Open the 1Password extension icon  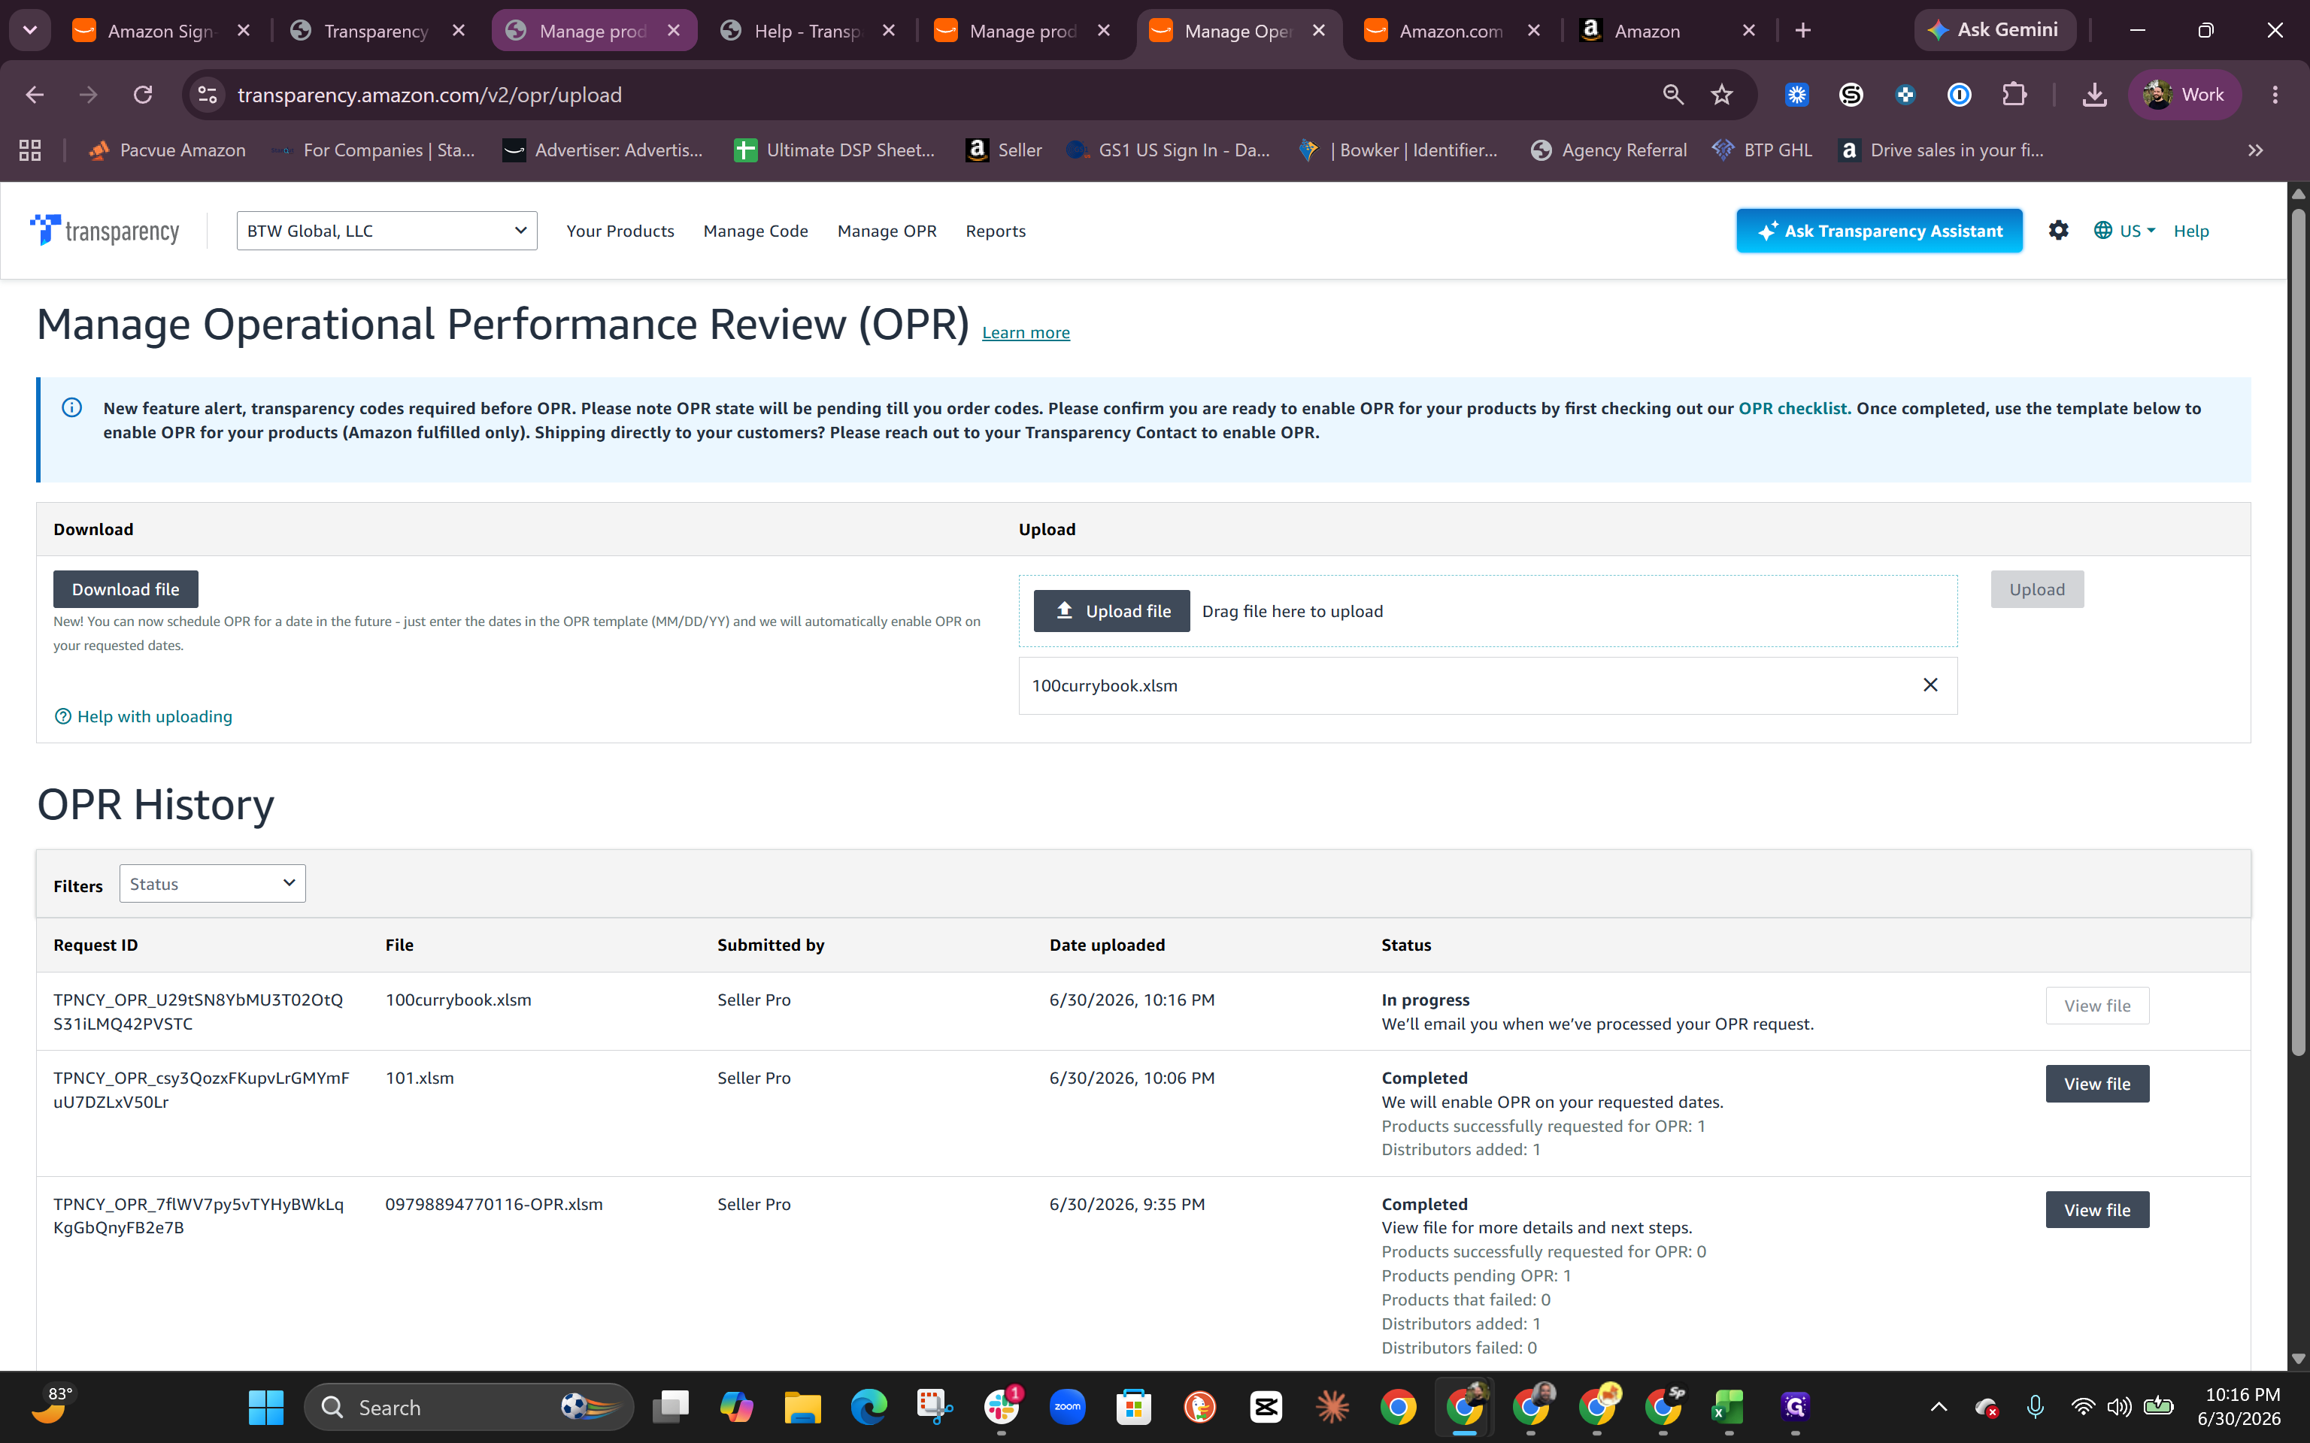(1959, 95)
